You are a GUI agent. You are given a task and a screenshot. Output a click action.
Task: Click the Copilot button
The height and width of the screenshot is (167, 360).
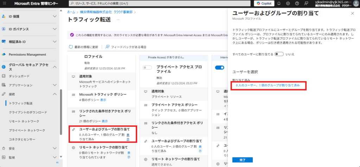pyautogui.click(x=264, y=4)
